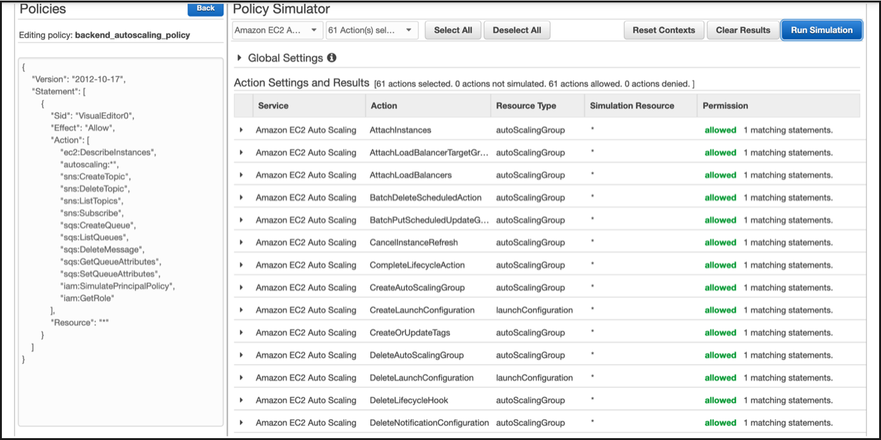Click matching statements text for AttachLoadBalancers
Screen dimensions: 881x440
788,175
